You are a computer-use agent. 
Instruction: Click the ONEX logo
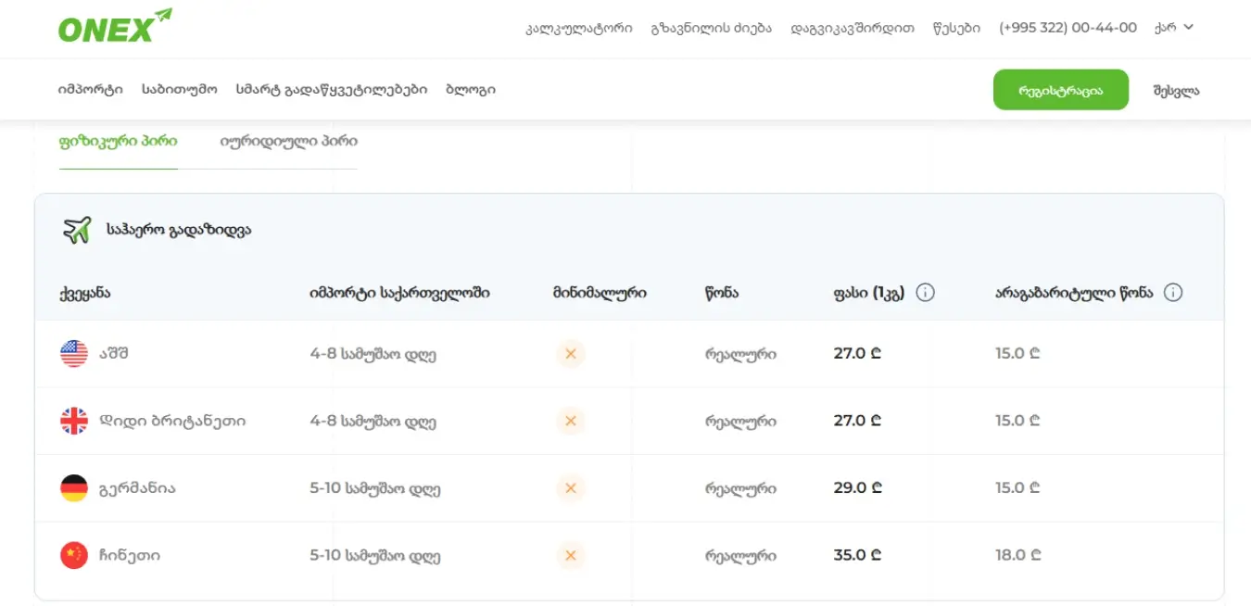(115, 26)
